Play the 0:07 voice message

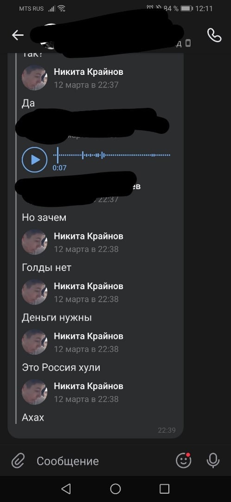pyautogui.click(x=34, y=159)
